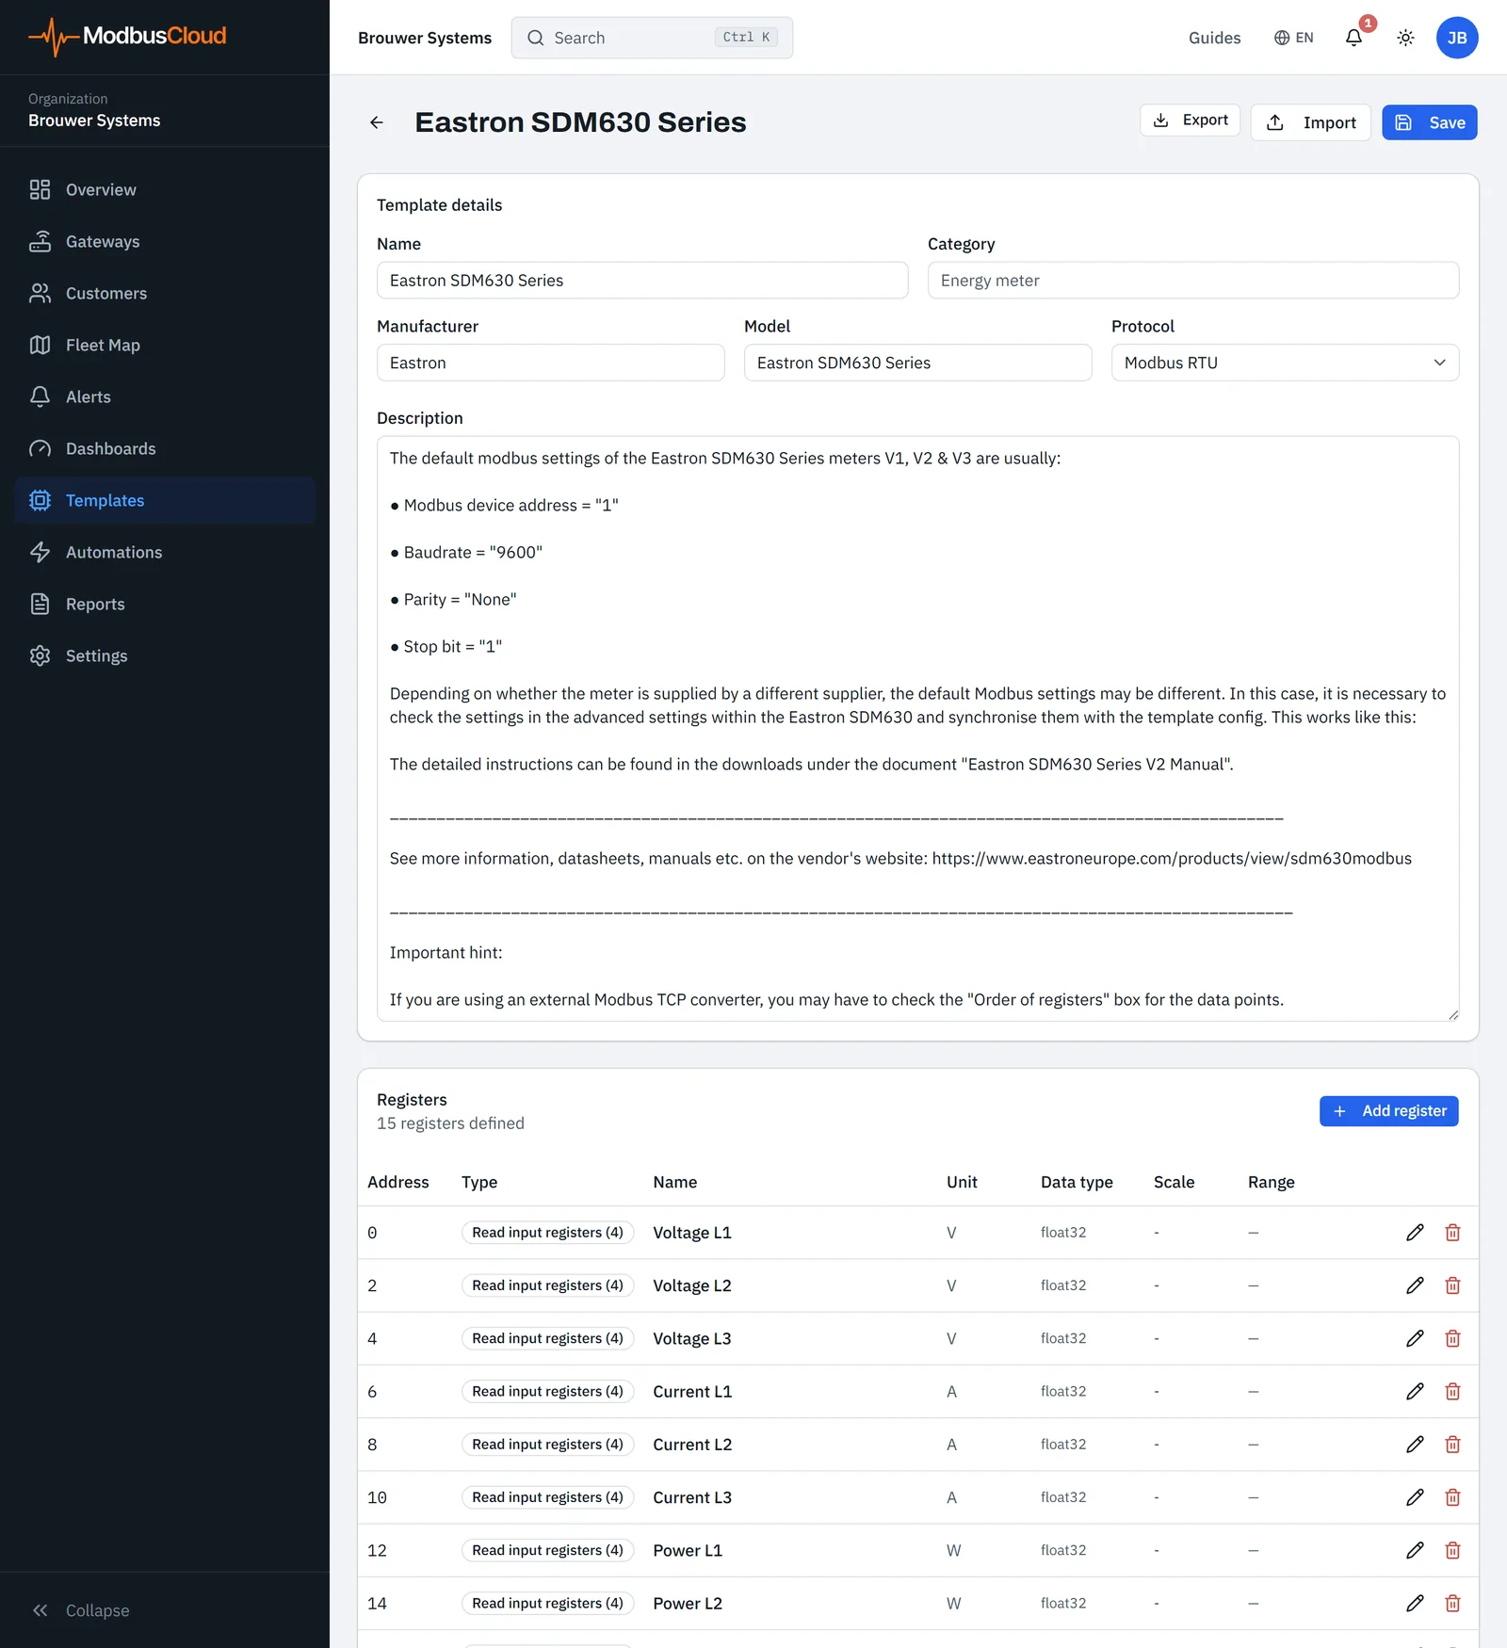This screenshot has width=1507, height=1648.
Task: Open the Automations section
Action: tap(165, 552)
